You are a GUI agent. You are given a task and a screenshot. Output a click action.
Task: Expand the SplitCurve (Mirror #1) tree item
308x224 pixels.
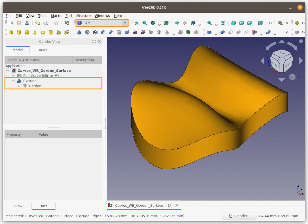point(13,76)
